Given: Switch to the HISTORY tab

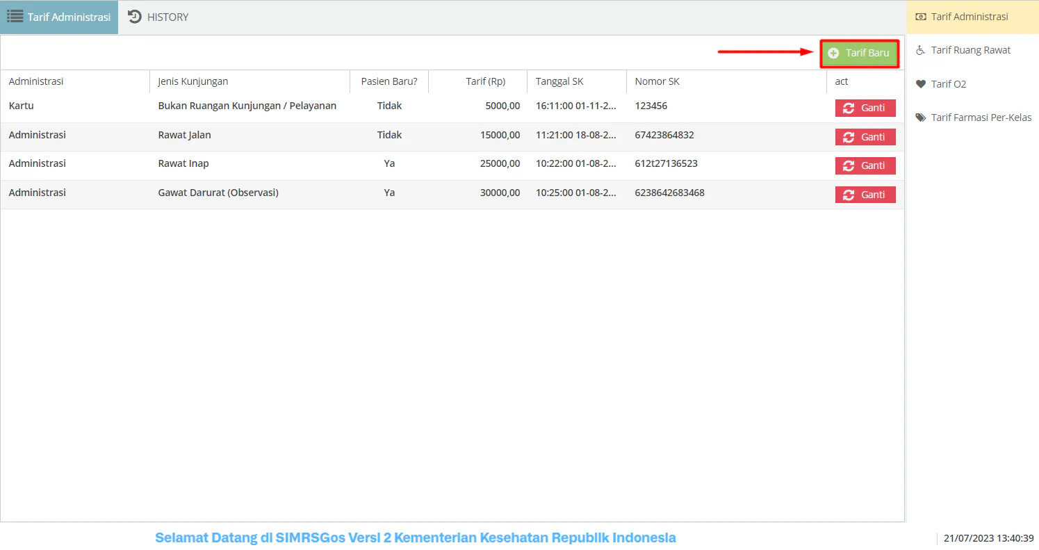Looking at the screenshot, I should pos(158,17).
